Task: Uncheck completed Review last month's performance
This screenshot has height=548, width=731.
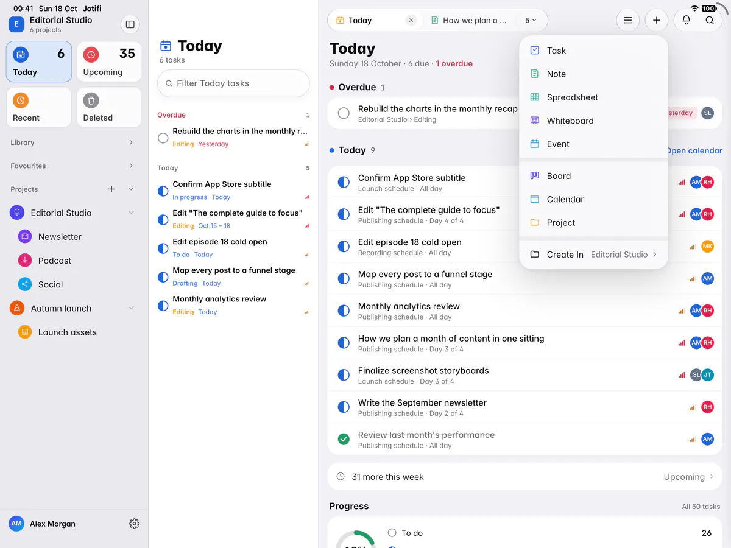Action: [x=344, y=439]
